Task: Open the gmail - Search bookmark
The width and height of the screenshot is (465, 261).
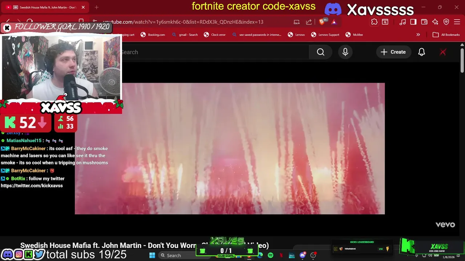Action: pos(185,35)
